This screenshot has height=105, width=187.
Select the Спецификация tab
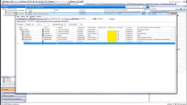click(31, 21)
